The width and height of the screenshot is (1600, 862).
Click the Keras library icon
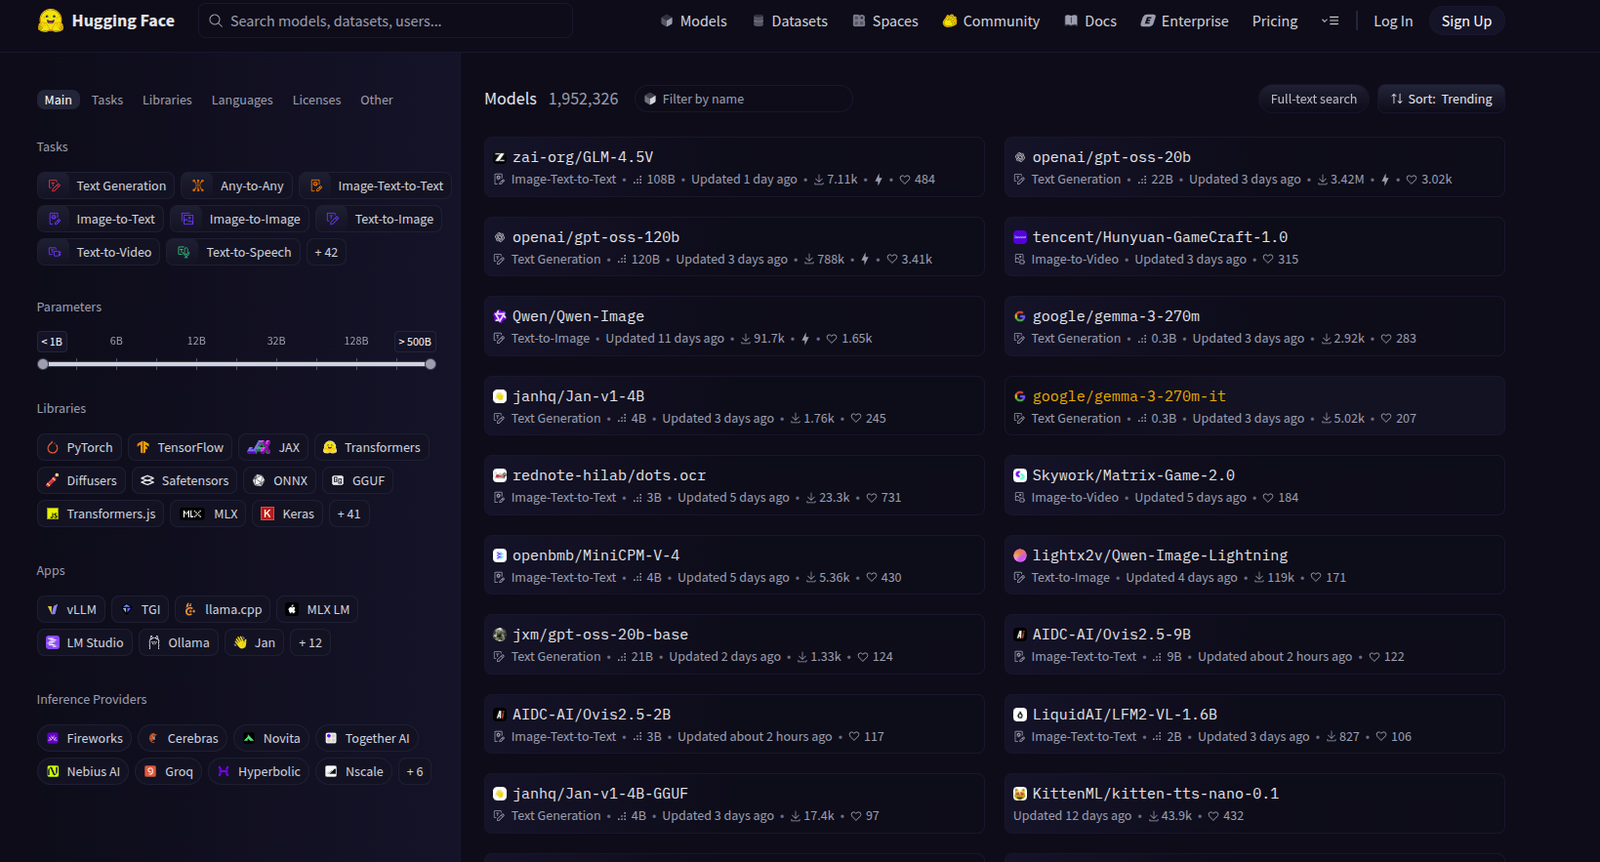pyautogui.click(x=267, y=513)
